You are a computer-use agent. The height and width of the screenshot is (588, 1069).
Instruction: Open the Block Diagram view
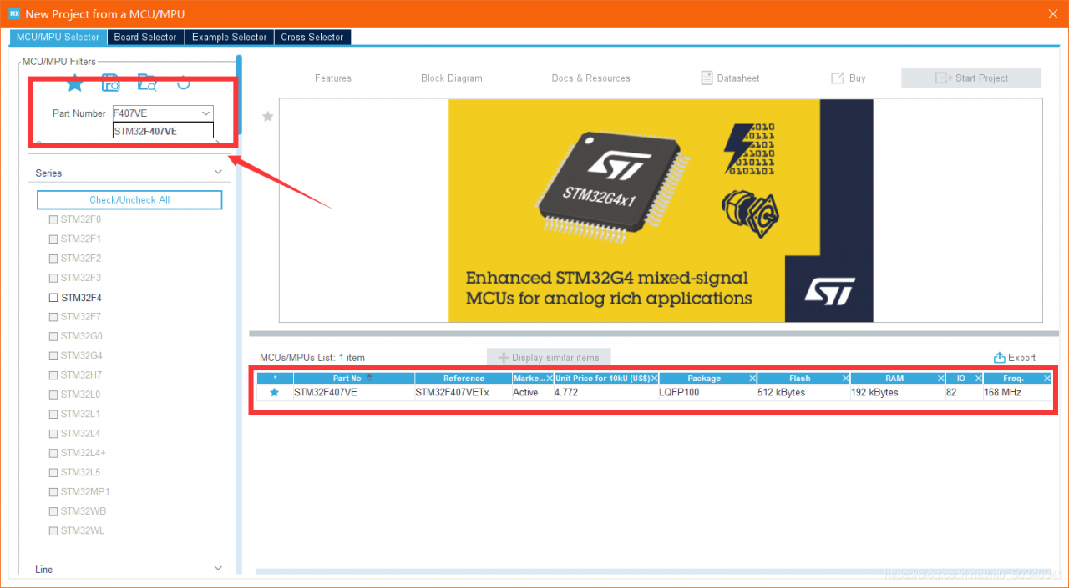click(452, 78)
